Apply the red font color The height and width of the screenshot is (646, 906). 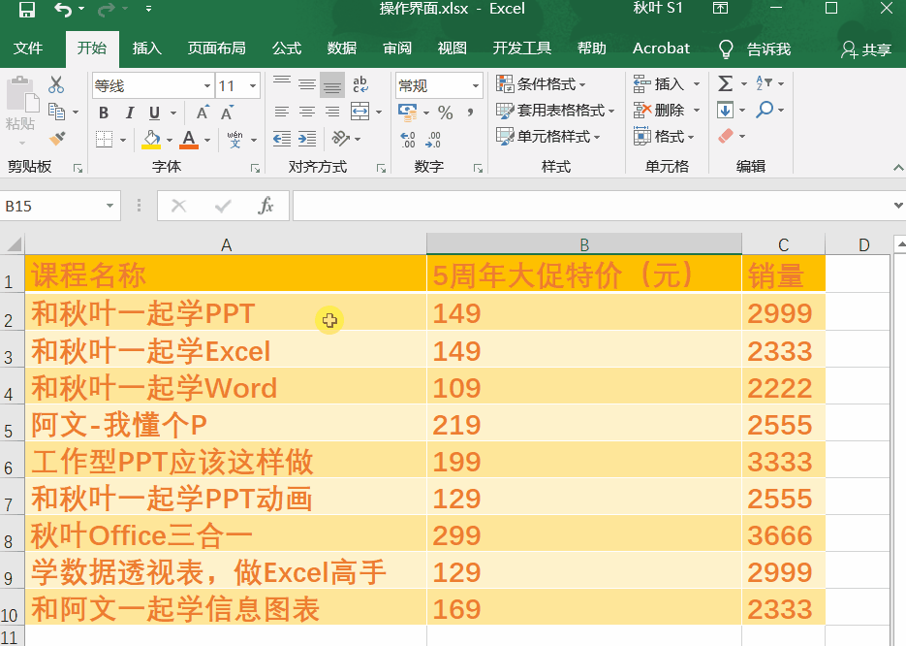tap(189, 140)
